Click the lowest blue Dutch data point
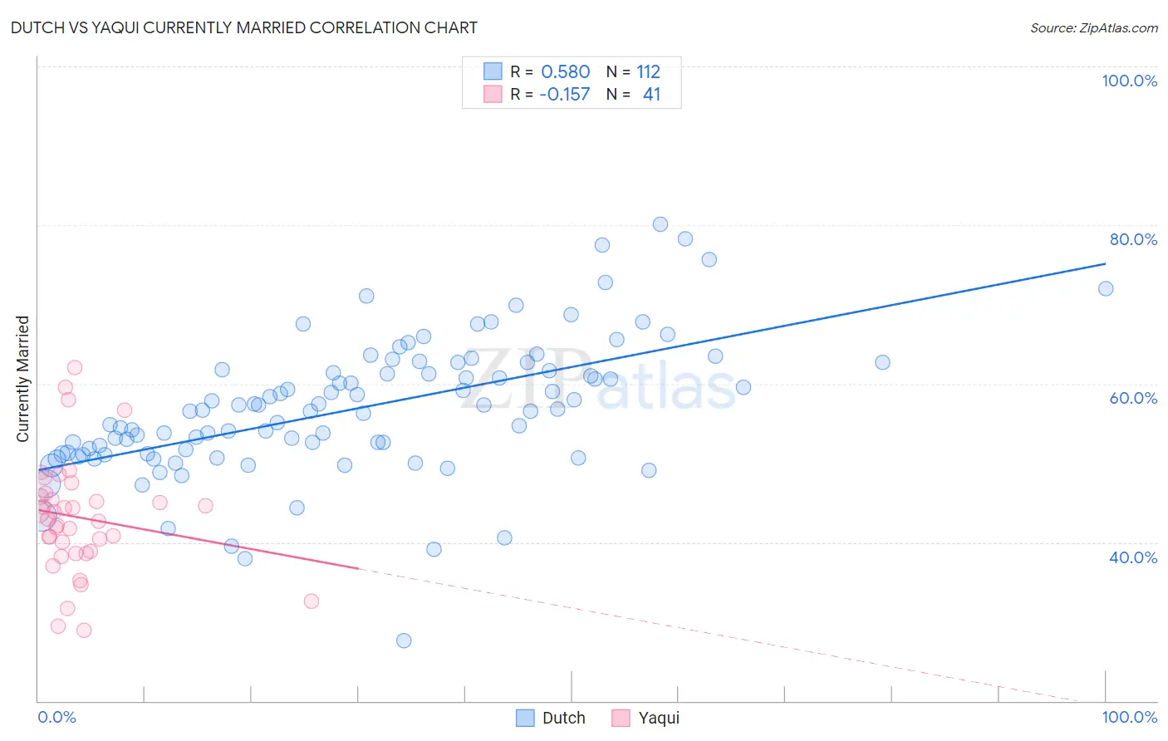The width and height of the screenshot is (1168, 741). tap(404, 640)
